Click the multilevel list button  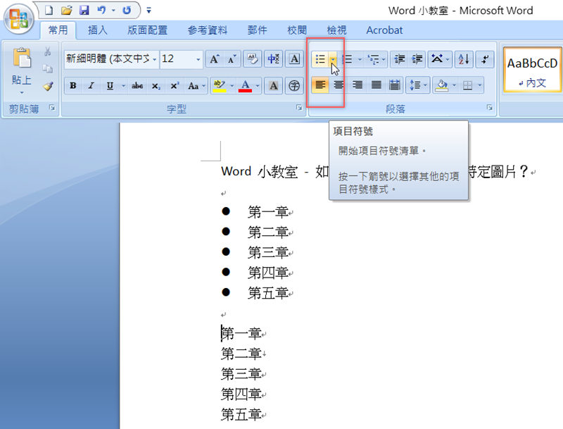pyautogui.click(x=374, y=59)
